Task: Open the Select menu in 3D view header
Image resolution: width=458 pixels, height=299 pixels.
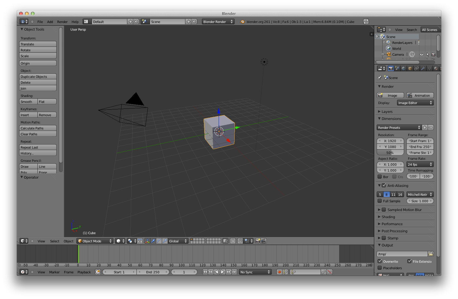Action: [x=55, y=241]
